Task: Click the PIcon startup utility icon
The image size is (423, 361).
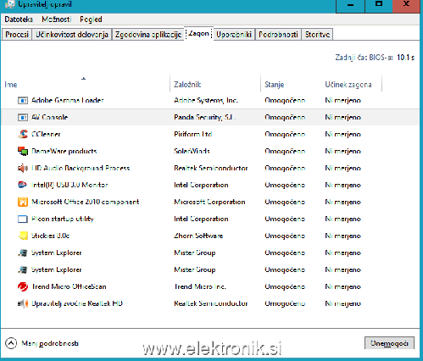Action: tap(23, 219)
